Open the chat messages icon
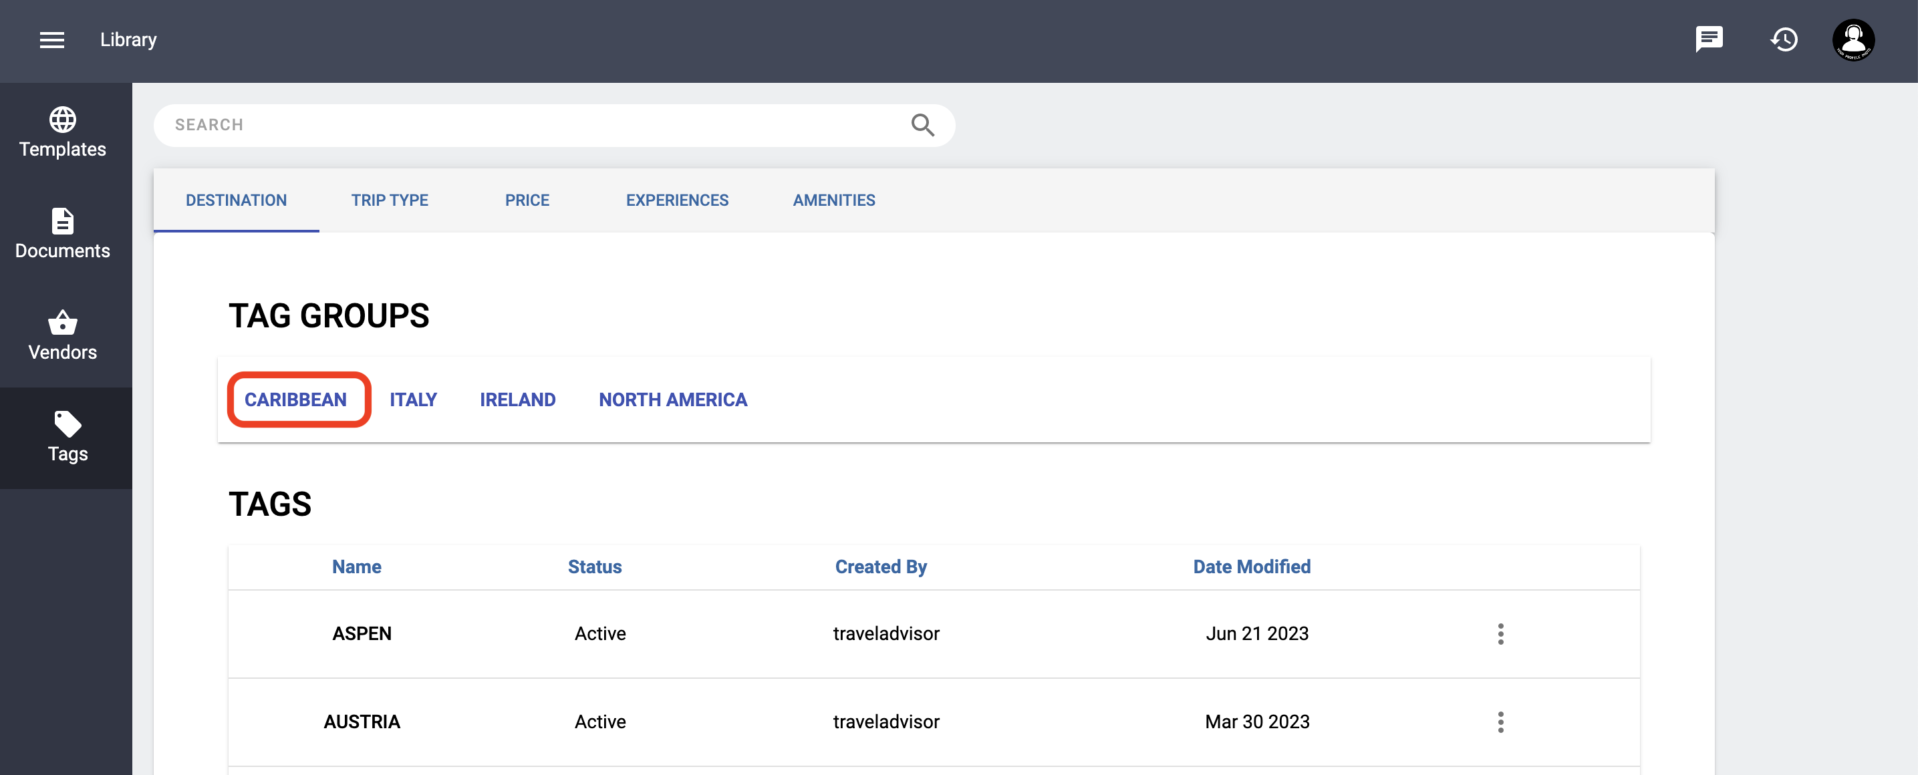 click(x=1709, y=39)
